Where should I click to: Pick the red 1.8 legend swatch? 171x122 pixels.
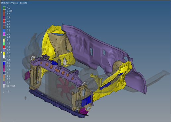(4, 47)
